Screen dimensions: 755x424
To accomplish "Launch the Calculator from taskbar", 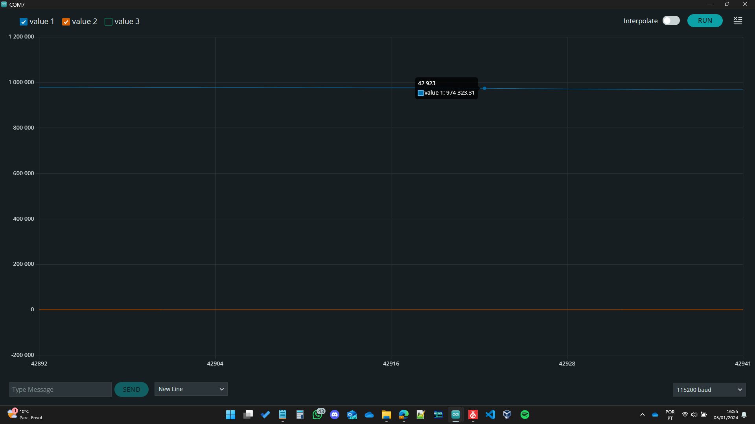I will (300, 415).
